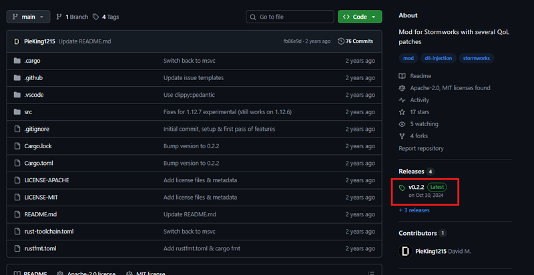Screen dimensions: 534x275
Task: Open 'Add license files & metadata' in LICENSE-MIT row
Action: point(200,197)
